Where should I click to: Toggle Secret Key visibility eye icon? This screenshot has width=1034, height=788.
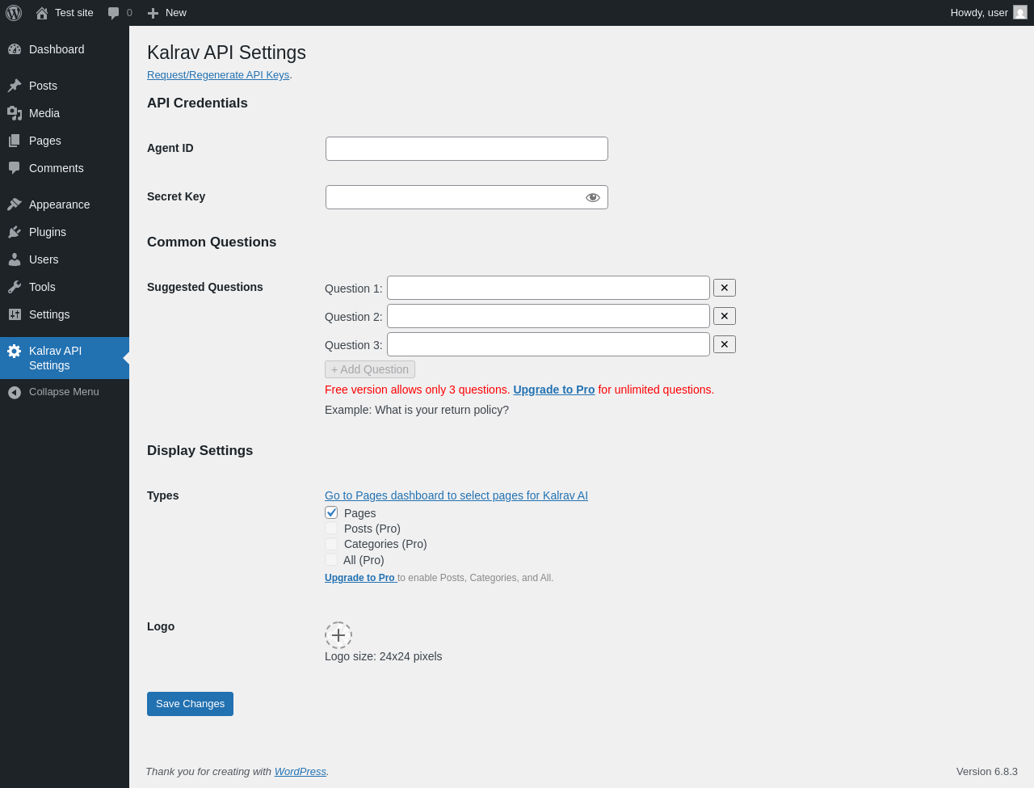[x=593, y=197]
